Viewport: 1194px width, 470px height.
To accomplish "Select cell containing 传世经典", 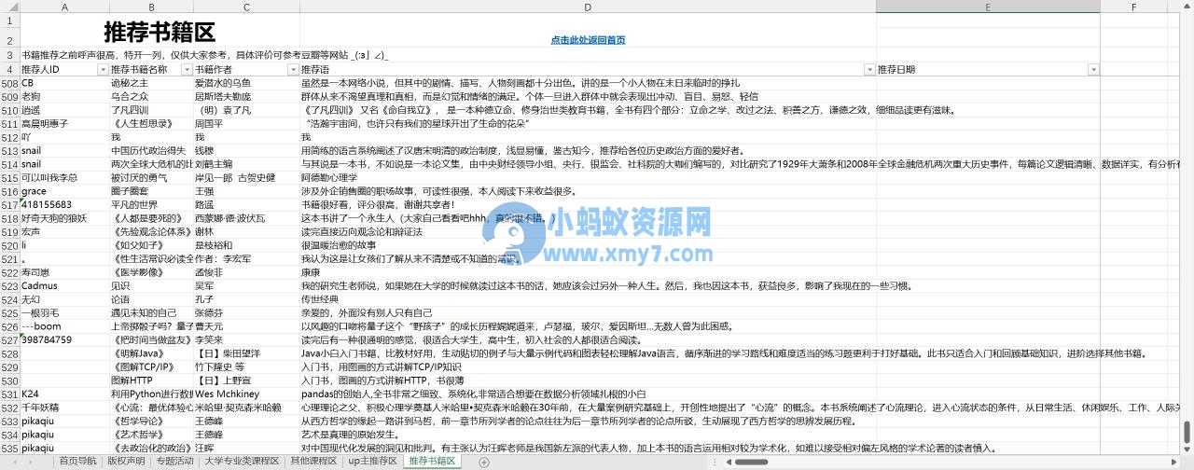I will (588, 299).
